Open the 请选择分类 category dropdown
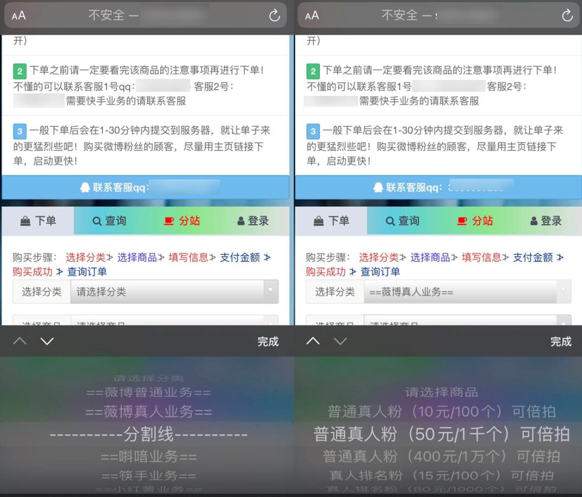582x497 pixels. pyautogui.click(x=174, y=291)
